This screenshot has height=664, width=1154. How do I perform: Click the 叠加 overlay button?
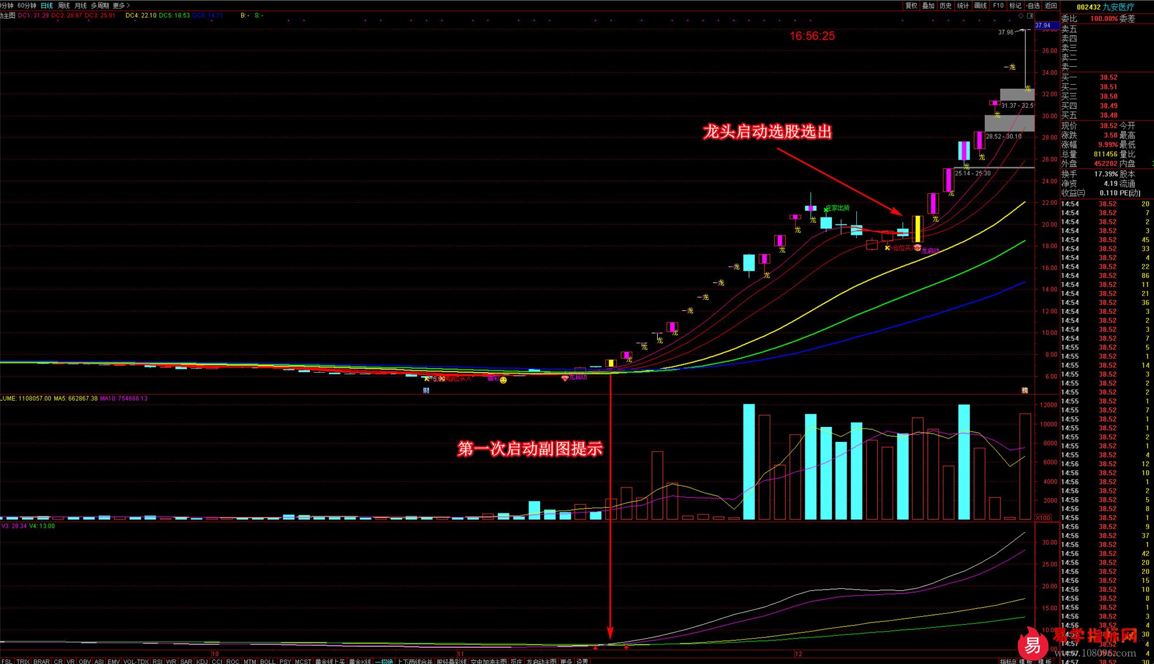point(928,5)
